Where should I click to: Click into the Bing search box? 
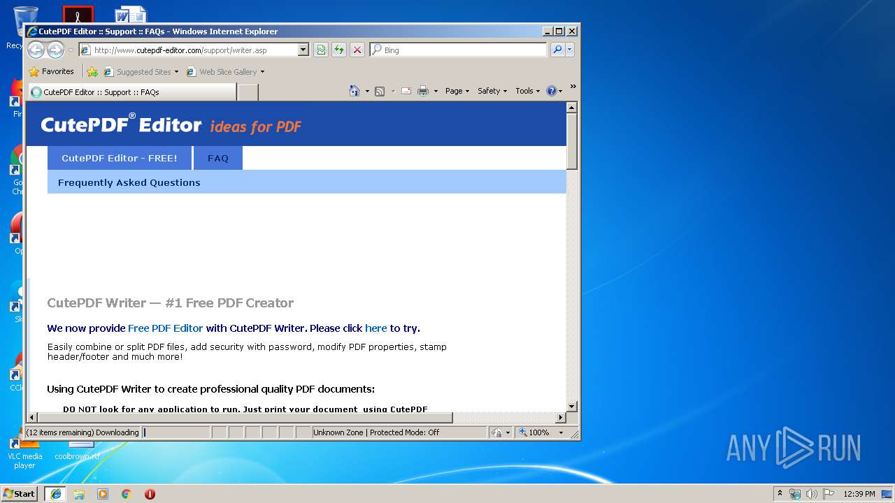tap(459, 50)
